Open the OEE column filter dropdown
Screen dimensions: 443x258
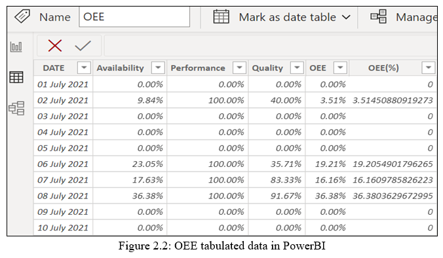(x=340, y=67)
